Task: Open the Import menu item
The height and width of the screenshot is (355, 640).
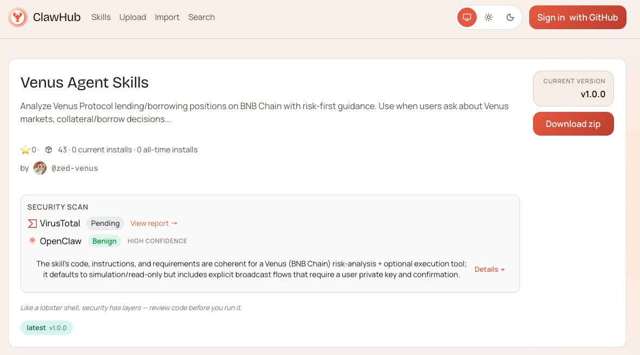Action: [x=167, y=17]
